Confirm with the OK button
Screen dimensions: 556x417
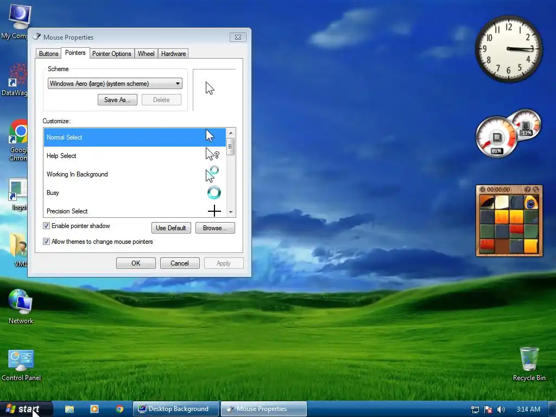pos(136,263)
